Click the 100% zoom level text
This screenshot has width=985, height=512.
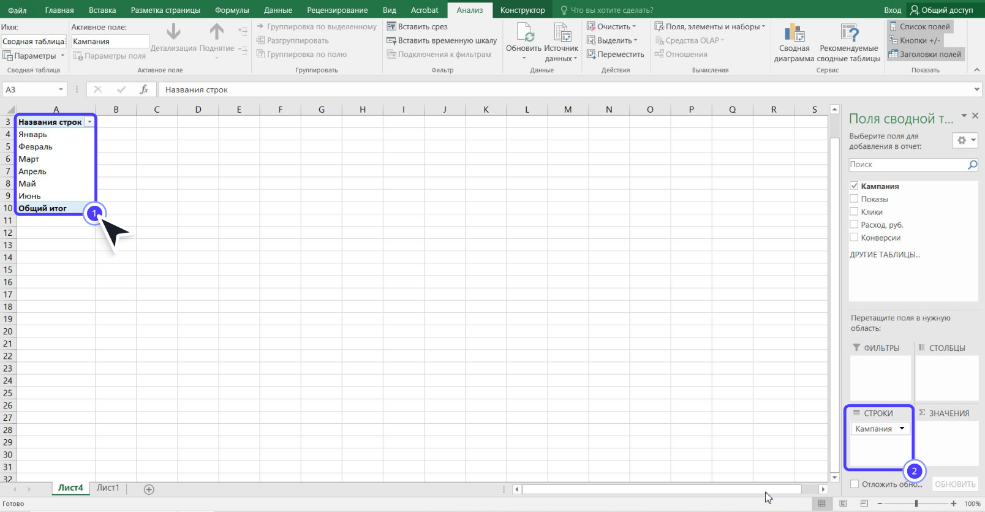[972, 504]
